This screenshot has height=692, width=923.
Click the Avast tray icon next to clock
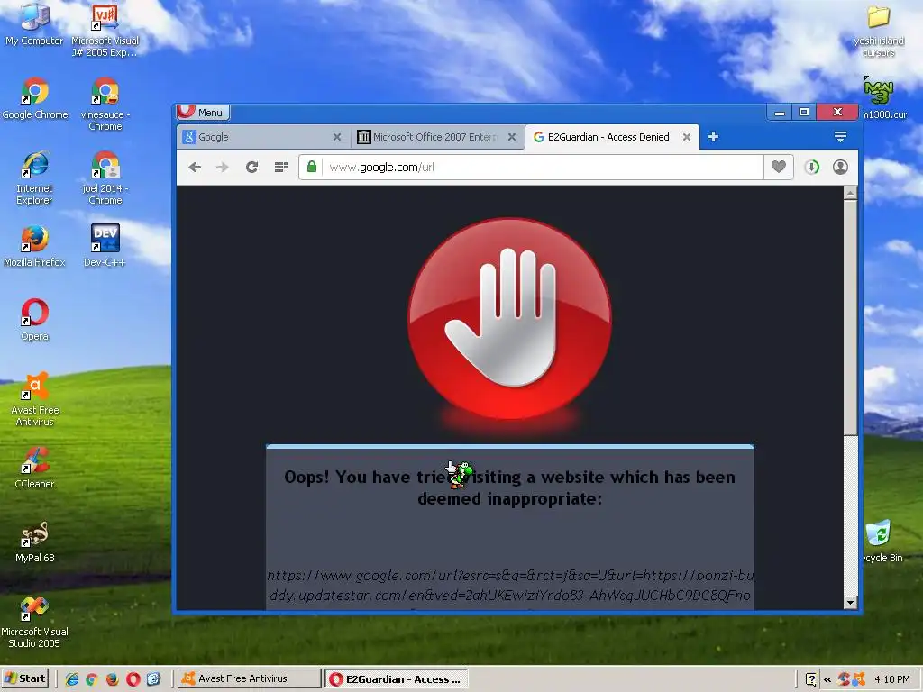pyautogui.click(x=859, y=679)
